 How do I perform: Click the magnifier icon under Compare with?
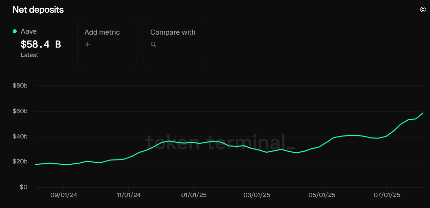pos(153,44)
